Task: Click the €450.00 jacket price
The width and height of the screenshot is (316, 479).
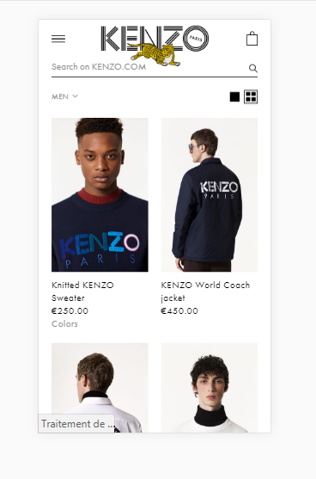Action: coord(179,311)
